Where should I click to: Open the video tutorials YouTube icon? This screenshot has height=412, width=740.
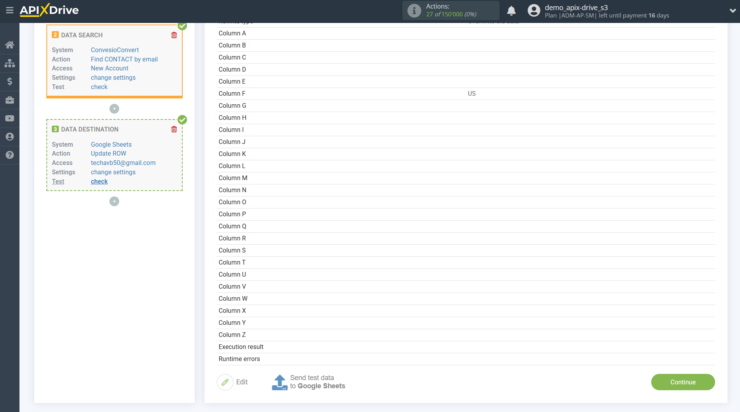(x=10, y=118)
